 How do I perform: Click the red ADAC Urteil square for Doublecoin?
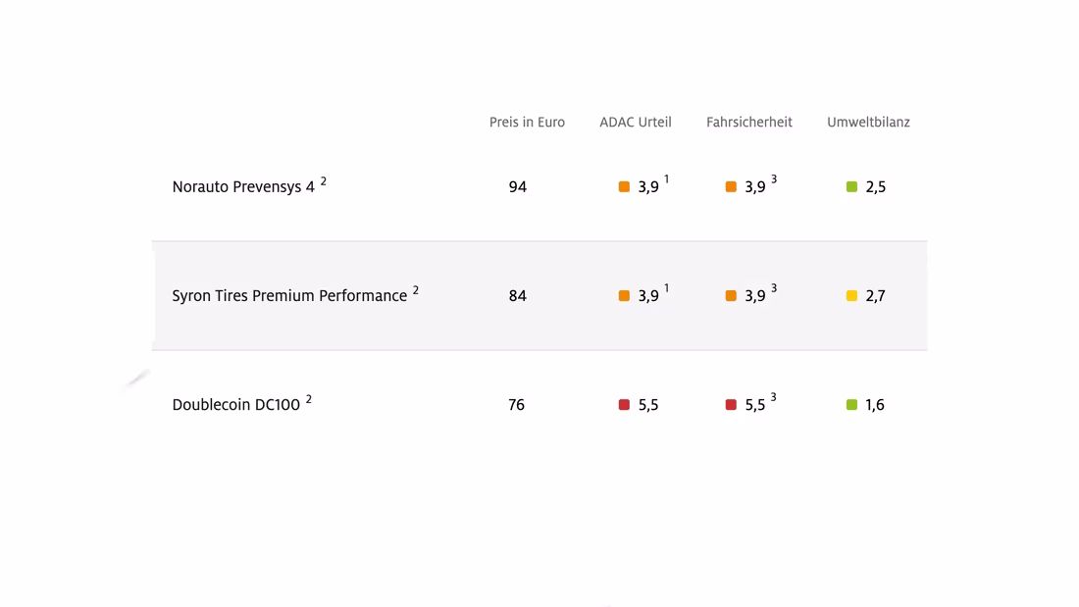pyautogui.click(x=624, y=405)
